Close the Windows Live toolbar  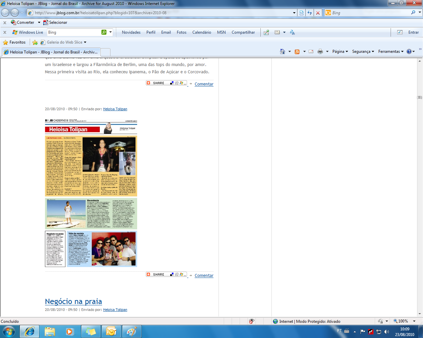pyautogui.click(x=5, y=32)
